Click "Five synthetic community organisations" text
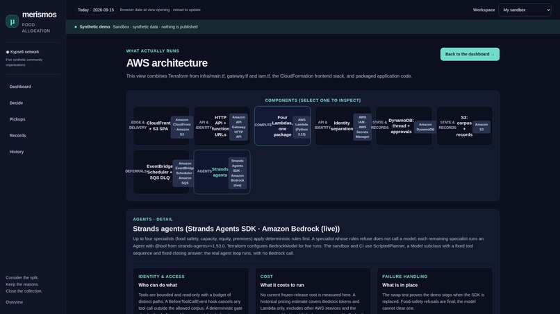This screenshot has width=560, height=314. pos(24,62)
